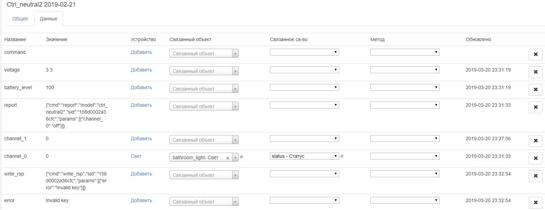
Task: Open method dropdown for channel_0 row
Action: 405,156
